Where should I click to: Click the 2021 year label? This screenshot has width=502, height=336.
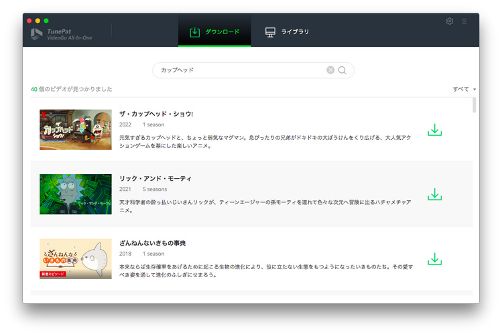[125, 189]
